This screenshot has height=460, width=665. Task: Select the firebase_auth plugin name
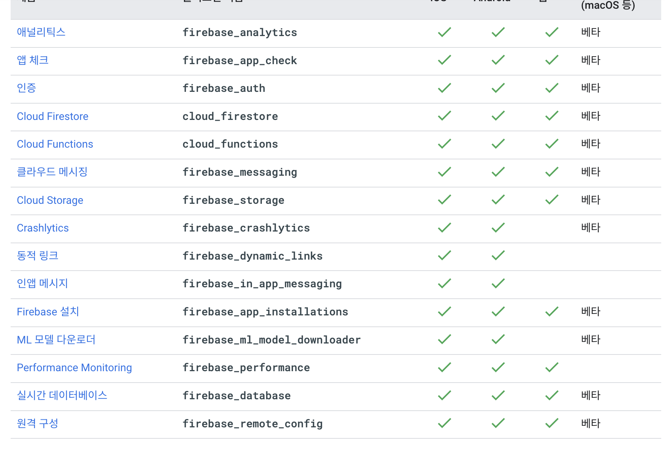click(x=224, y=88)
